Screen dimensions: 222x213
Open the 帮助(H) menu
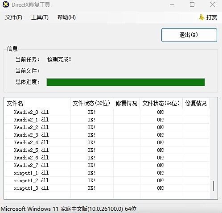(x=66, y=17)
